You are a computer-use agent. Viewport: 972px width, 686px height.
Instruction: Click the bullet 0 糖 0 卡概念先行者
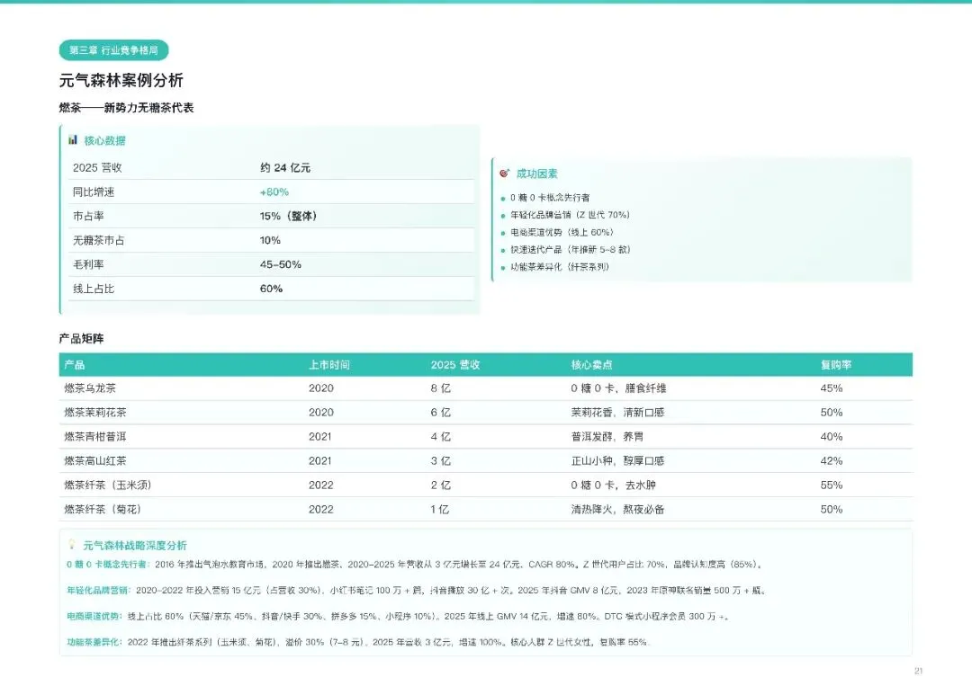pyautogui.click(x=550, y=198)
